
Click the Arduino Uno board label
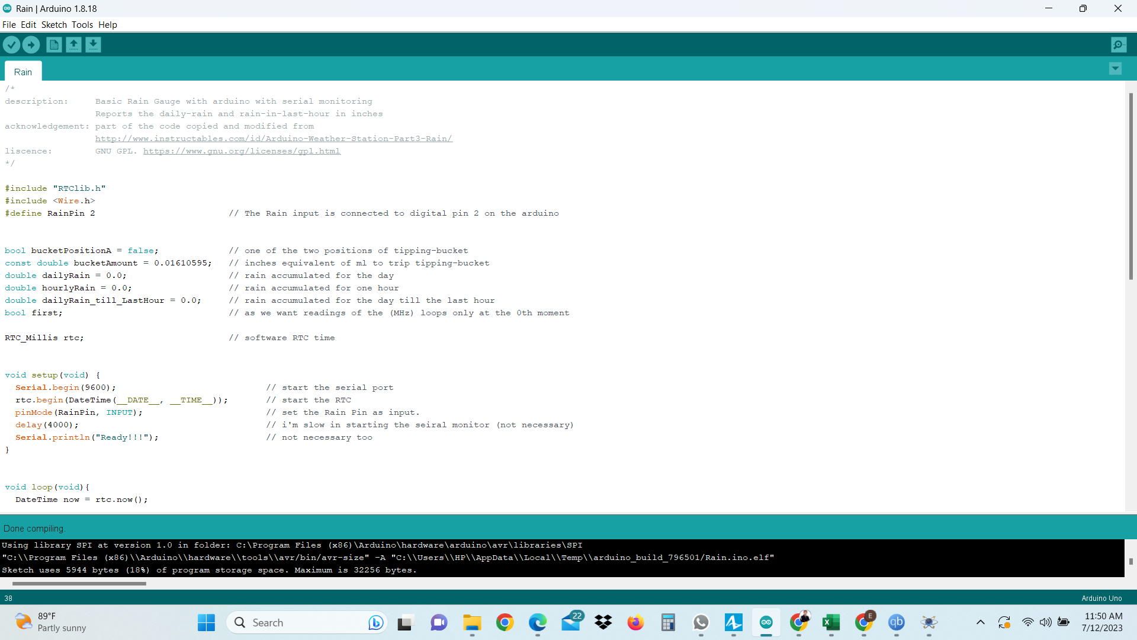click(x=1101, y=598)
